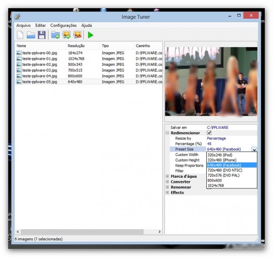Click file icon of teste-ppiware-03.jpg
The image size is (273, 257).
click(19, 70)
